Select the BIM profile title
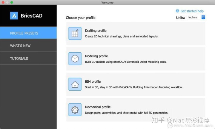The width and height of the screenshot is (215, 129). coord(93,81)
